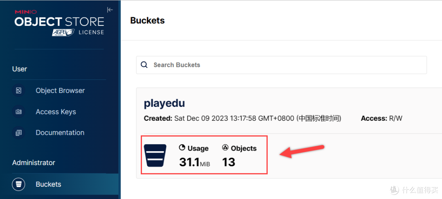
Task: Focus the Search Buckets input field
Action: pos(286,65)
